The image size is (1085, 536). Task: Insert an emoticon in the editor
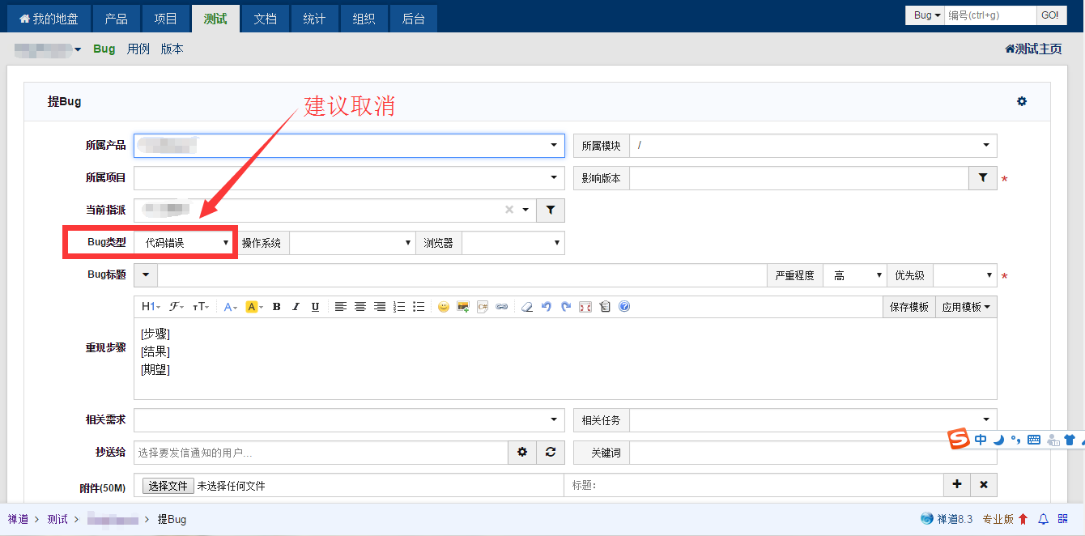pyautogui.click(x=443, y=307)
